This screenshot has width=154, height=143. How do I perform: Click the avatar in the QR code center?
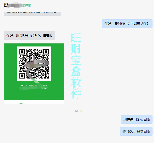[34, 63]
